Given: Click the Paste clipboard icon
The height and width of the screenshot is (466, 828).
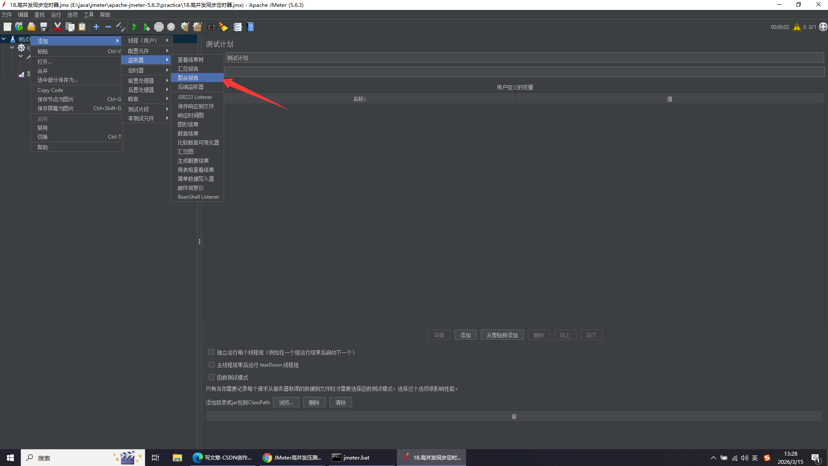Looking at the screenshot, I should click(82, 27).
